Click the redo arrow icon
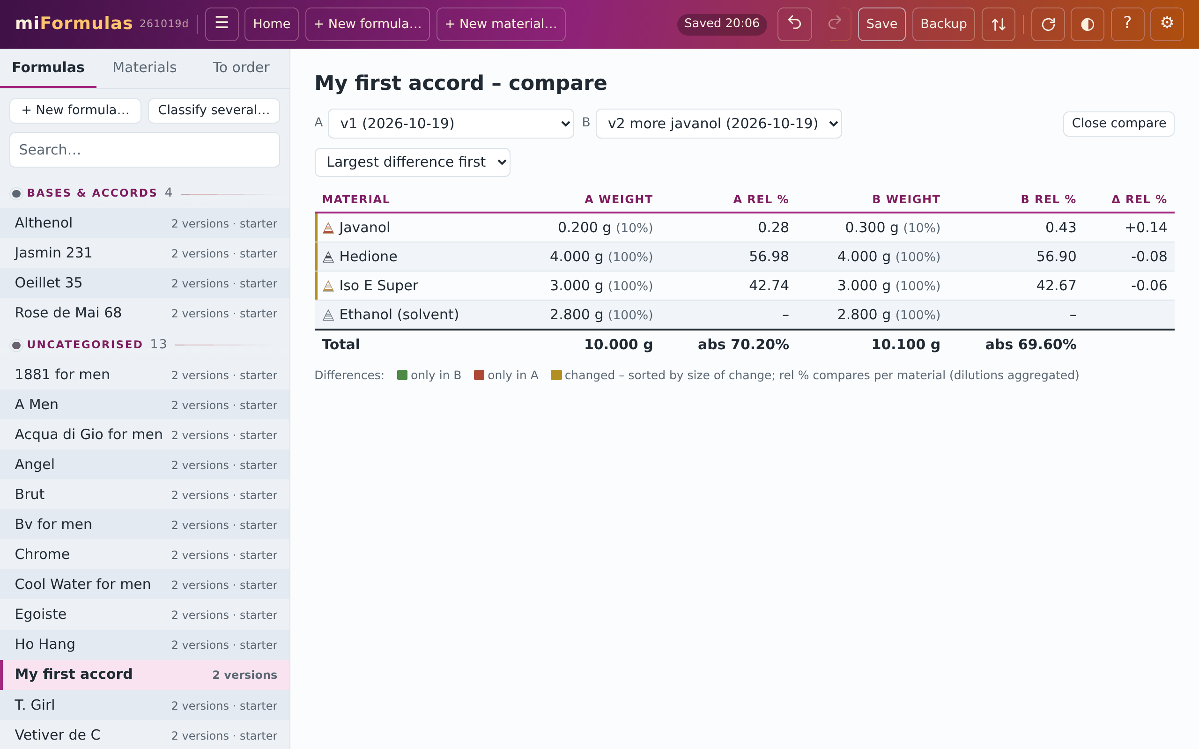 tap(834, 24)
